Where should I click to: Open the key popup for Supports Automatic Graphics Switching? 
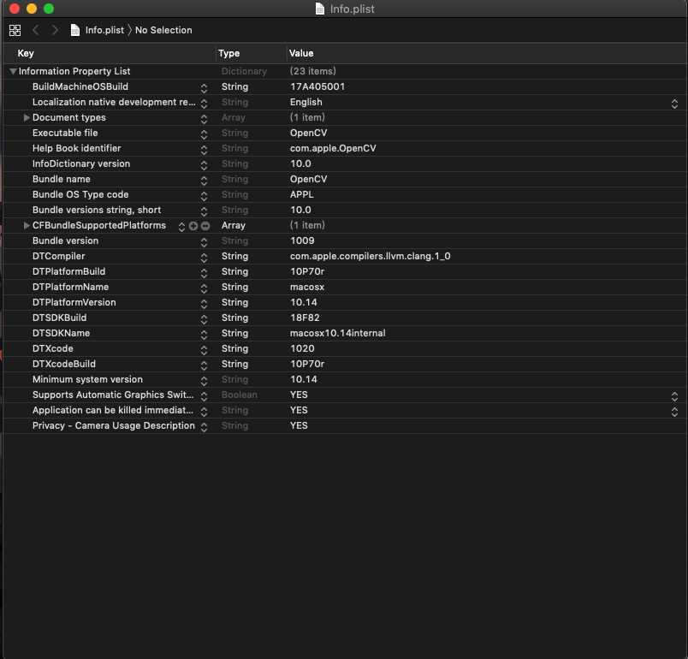(204, 396)
